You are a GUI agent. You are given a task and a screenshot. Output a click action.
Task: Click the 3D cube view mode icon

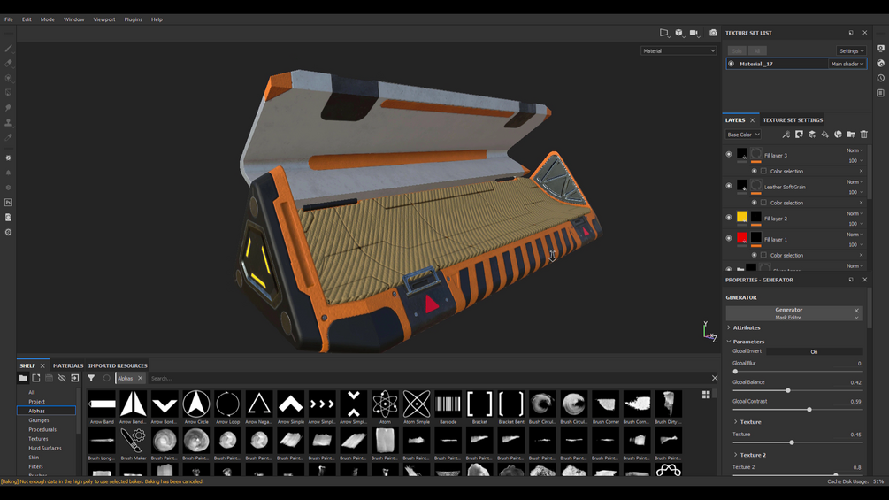click(678, 33)
